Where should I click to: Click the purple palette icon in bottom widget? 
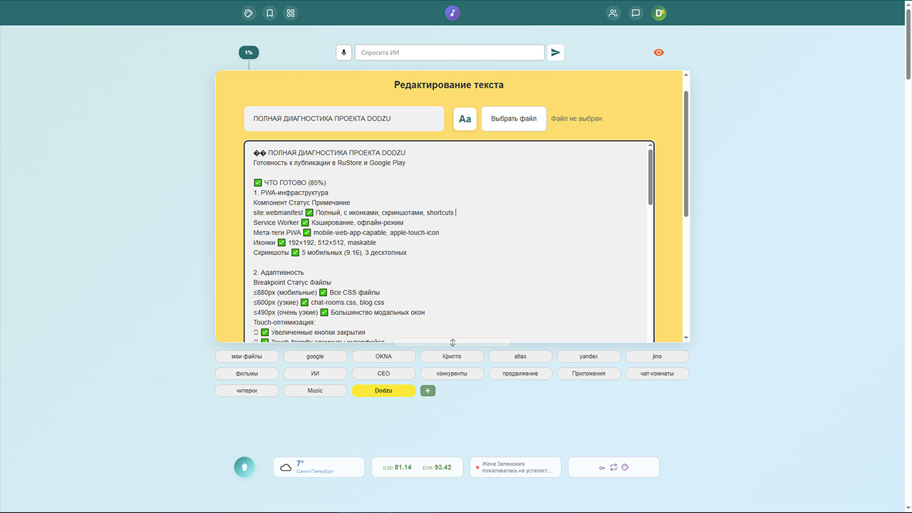624,467
